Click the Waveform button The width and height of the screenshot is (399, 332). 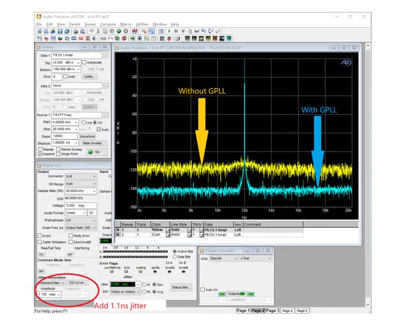click(87, 137)
